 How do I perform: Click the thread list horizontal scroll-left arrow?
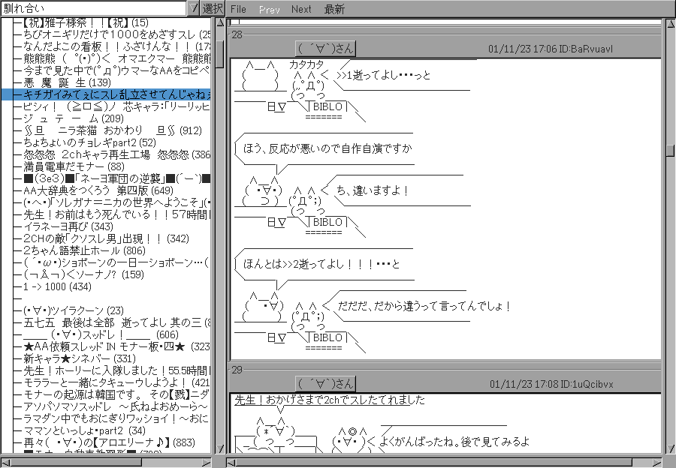pos(6,461)
